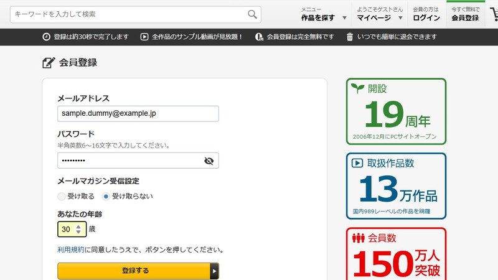Increase the age with the up arrow
Image resolution: width=498 pixels, height=280 pixels.
(x=78, y=226)
